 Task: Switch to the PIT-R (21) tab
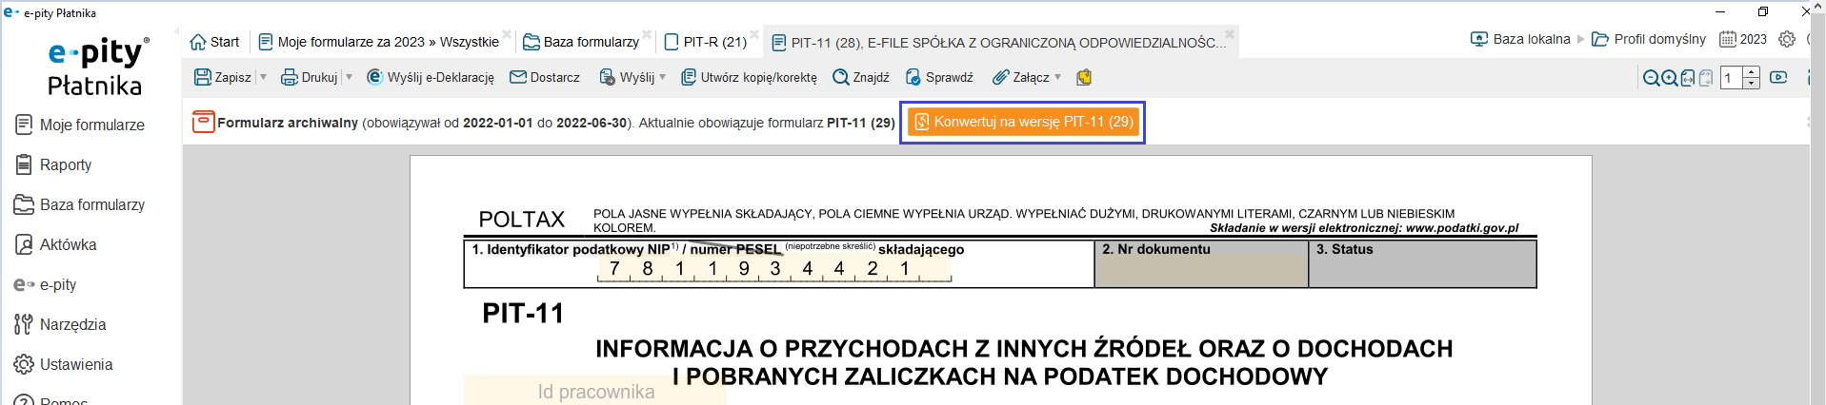[x=705, y=42]
